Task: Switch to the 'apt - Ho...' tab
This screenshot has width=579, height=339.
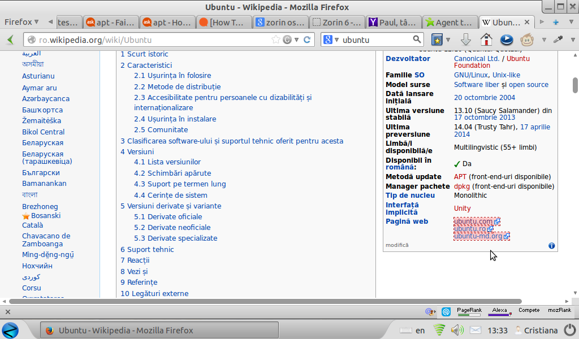Action: [167, 23]
